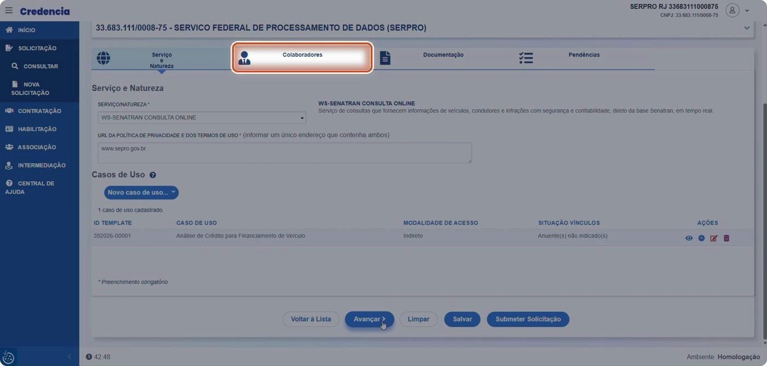
Task: Select Análise de Crédito use case text
Action: point(241,236)
